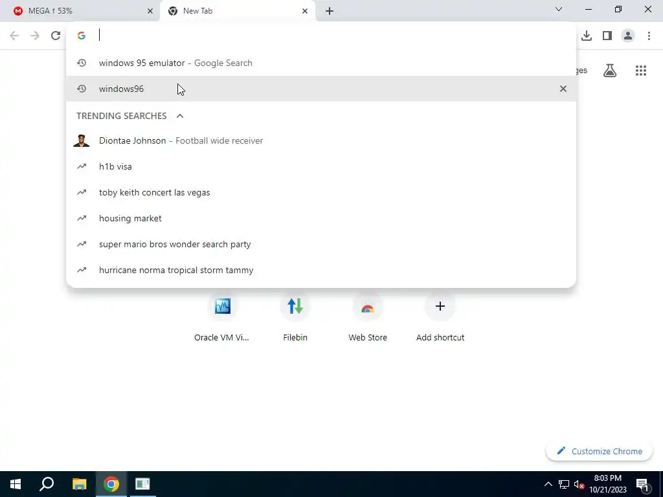Go back with the back arrow
Viewport: 663px width, 497px height.
[x=14, y=36]
